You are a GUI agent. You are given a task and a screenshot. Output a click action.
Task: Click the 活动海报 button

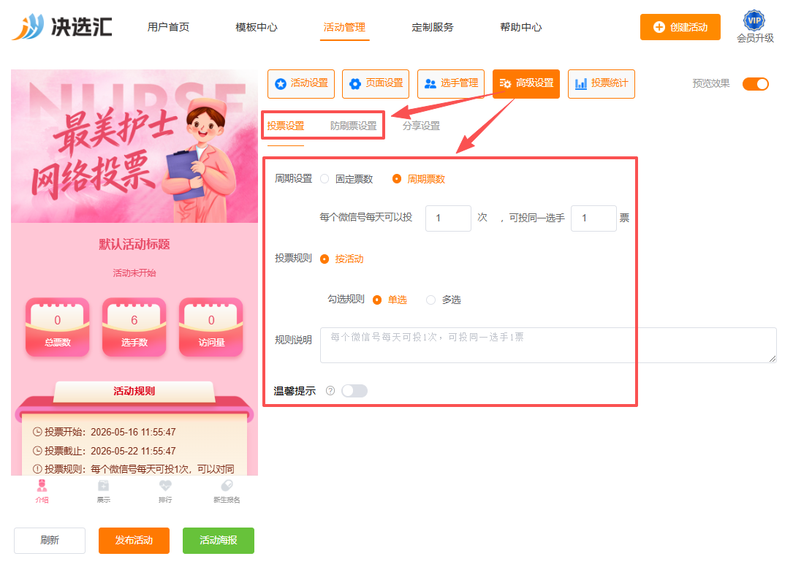pos(219,540)
